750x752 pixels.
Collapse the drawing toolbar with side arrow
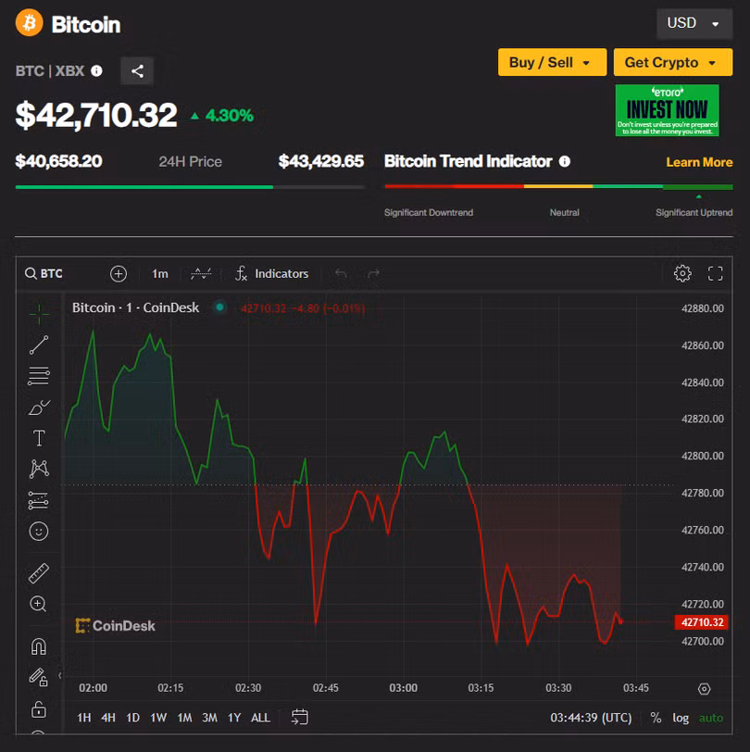(x=60, y=675)
